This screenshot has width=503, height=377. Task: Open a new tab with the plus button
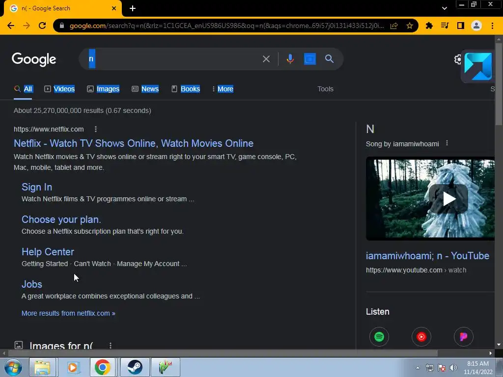133,8
